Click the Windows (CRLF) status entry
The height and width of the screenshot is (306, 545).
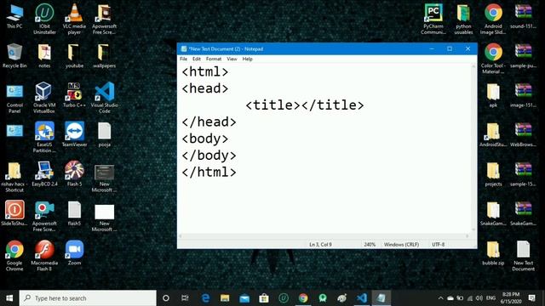401,245
